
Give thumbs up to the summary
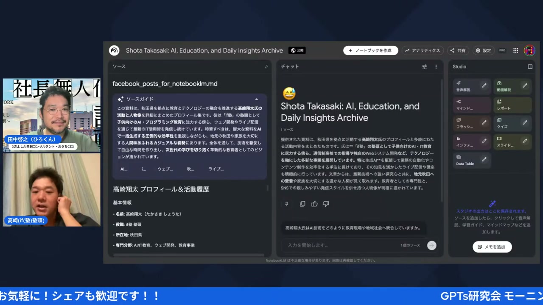(x=314, y=204)
